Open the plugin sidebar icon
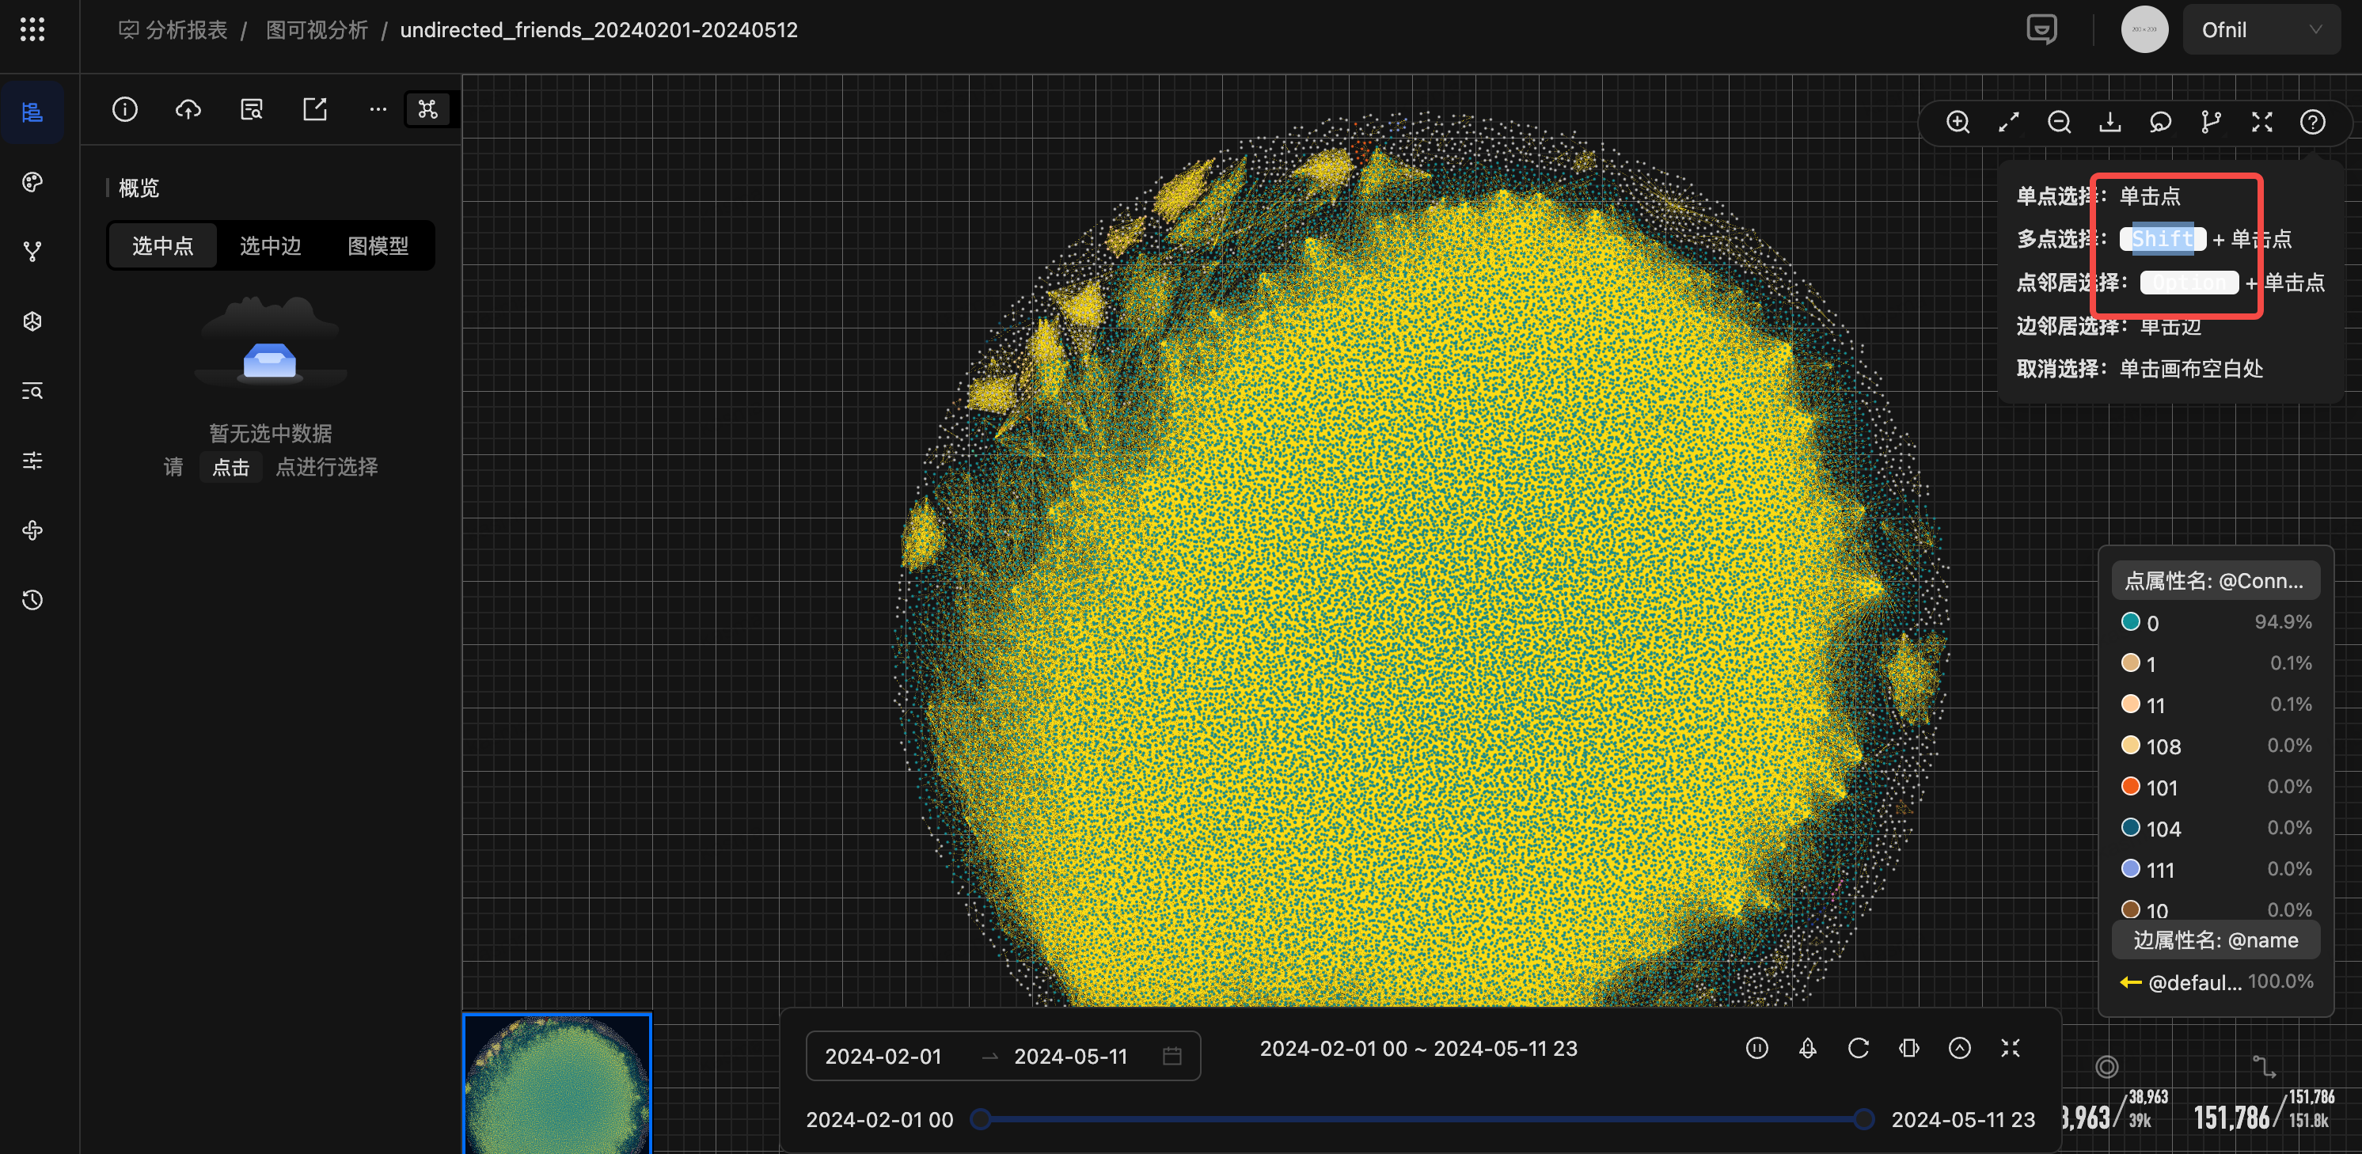This screenshot has height=1154, width=2362. coord(32,530)
